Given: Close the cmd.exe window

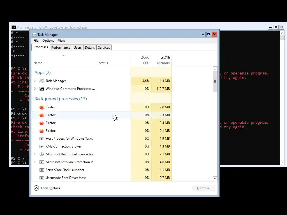Looking at the screenshot, I should click(x=281, y=27).
